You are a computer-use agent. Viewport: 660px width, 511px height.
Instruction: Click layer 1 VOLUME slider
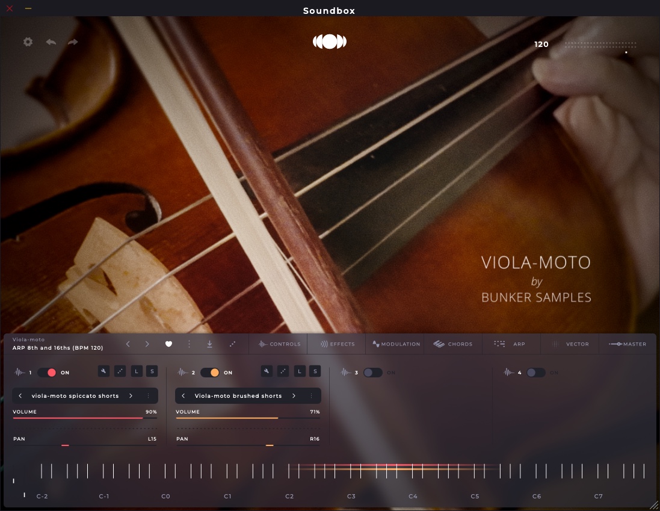[84, 418]
